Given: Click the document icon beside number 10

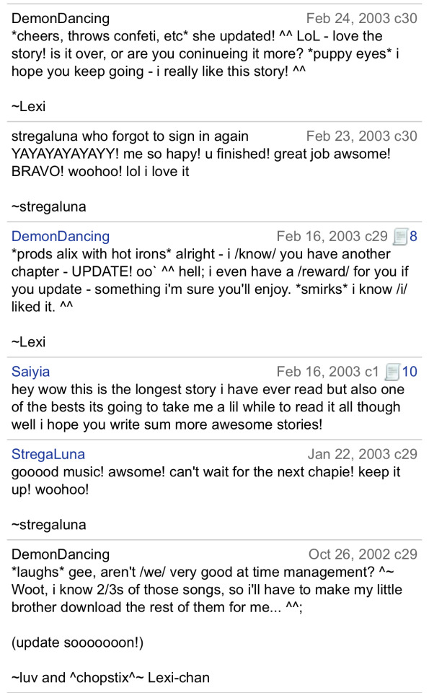Looking at the screenshot, I should (x=392, y=372).
